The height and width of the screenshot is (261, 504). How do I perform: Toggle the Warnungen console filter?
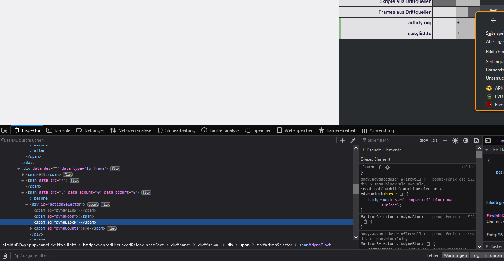455,255
